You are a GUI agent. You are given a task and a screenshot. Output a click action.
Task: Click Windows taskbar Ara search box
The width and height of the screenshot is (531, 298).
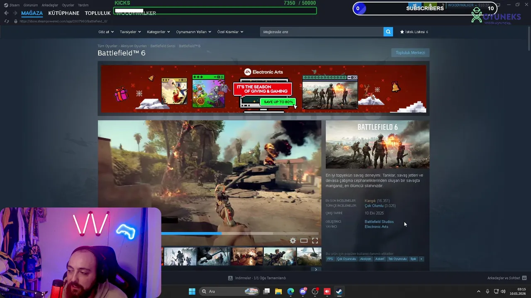(229, 291)
